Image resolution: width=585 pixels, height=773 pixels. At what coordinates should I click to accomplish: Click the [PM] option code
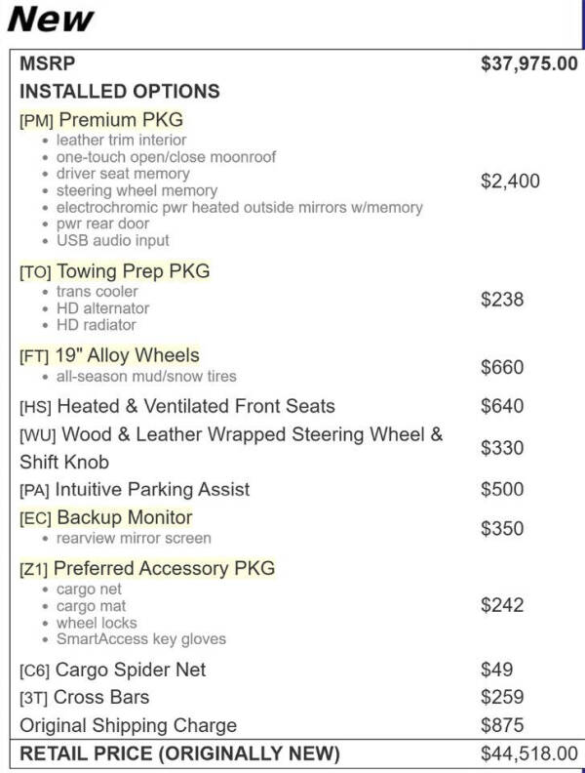[36, 121]
